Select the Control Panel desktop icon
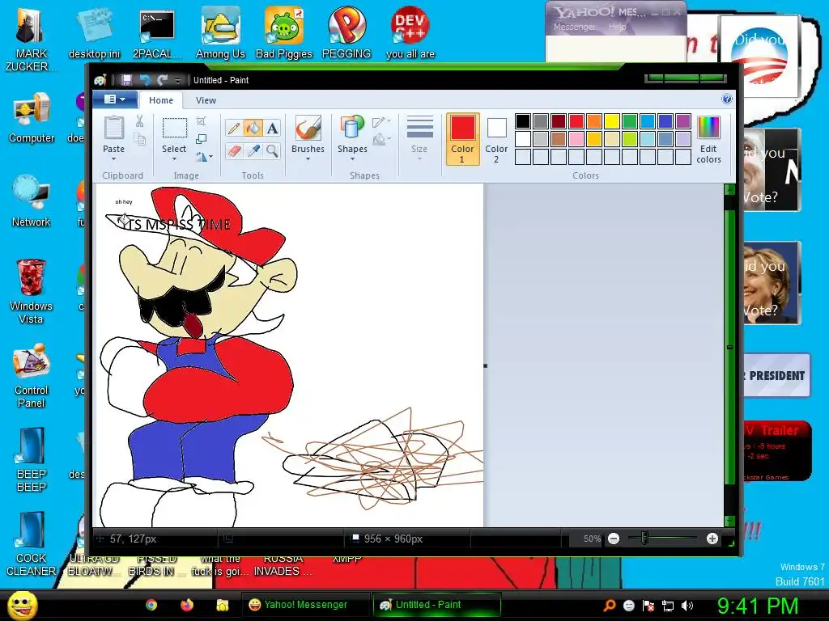 click(32, 377)
